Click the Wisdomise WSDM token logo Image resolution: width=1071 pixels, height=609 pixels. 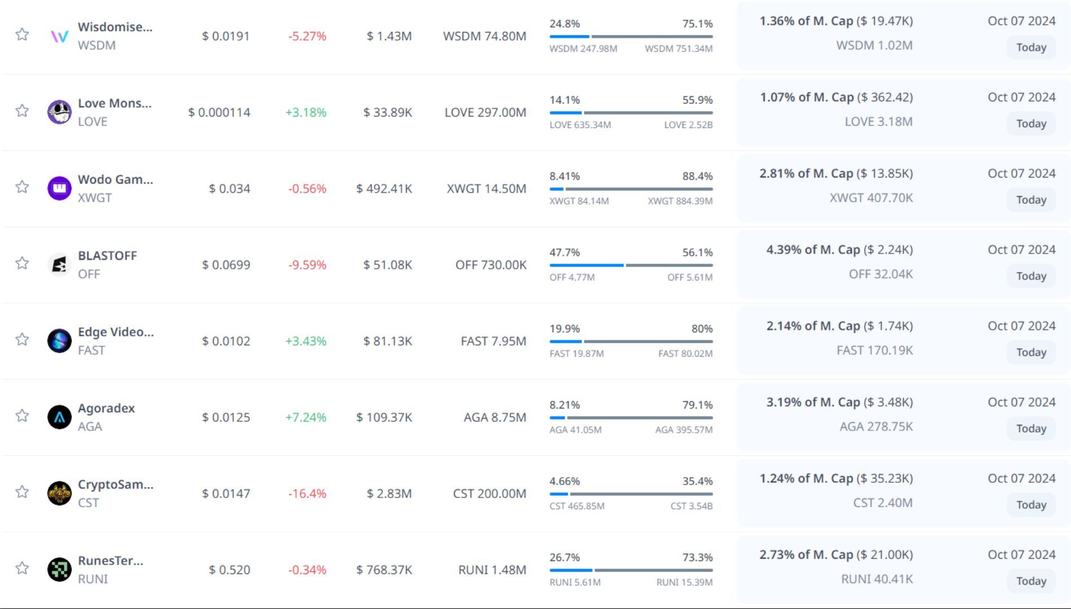click(x=59, y=36)
